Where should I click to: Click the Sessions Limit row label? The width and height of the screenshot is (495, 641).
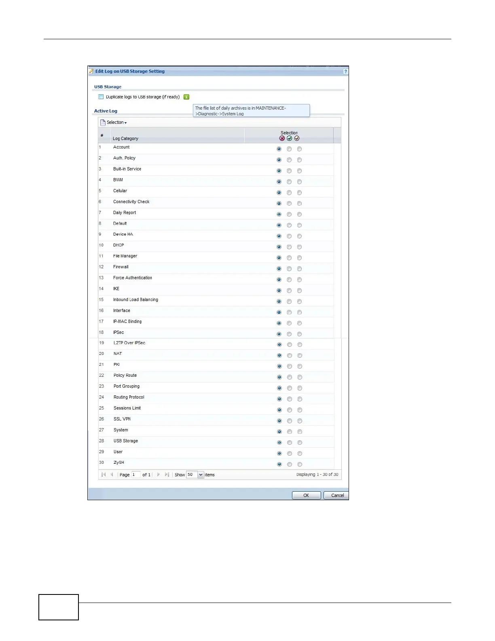click(x=127, y=409)
